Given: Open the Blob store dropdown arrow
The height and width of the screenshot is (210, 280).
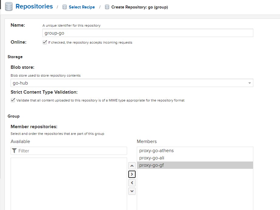Looking at the screenshot, I should [x=249, y=83].
